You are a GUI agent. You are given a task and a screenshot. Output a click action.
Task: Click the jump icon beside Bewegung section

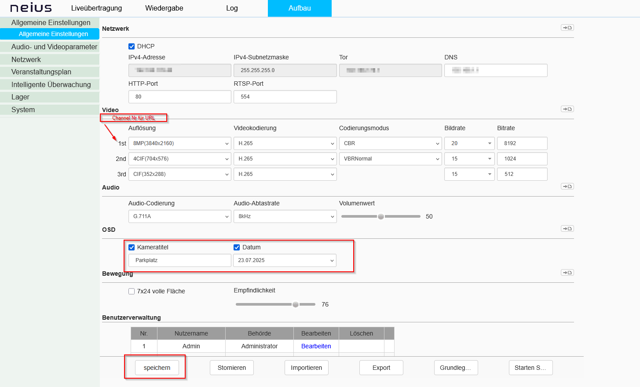[x=567, y=273]
